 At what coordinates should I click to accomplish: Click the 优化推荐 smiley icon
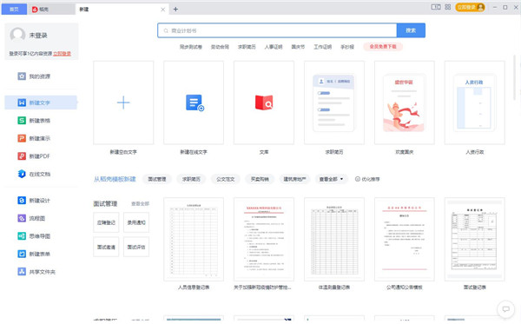tap(358, 179)
